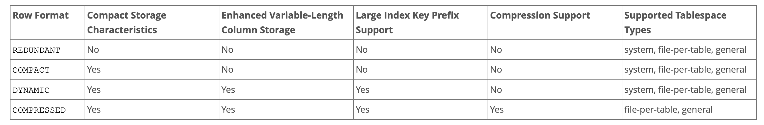The width and height of the screenshot is (764, 125).
Task: Select the Compression Support column header
Action: (x=555, y=22)
